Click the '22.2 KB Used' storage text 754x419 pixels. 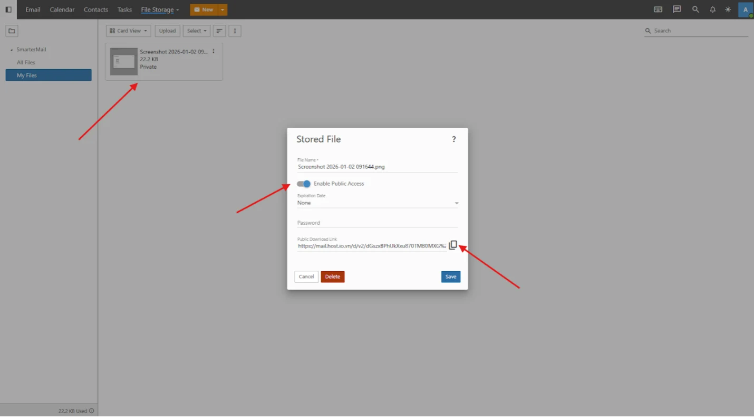pos(73,411)
